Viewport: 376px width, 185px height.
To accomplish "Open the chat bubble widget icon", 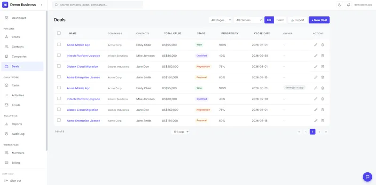I will 368,177.
